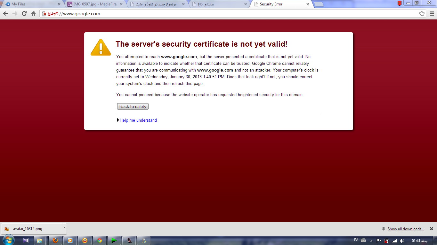Open the volume speaker tray icon
Screen dimensions: 437x245
point(402,241)
